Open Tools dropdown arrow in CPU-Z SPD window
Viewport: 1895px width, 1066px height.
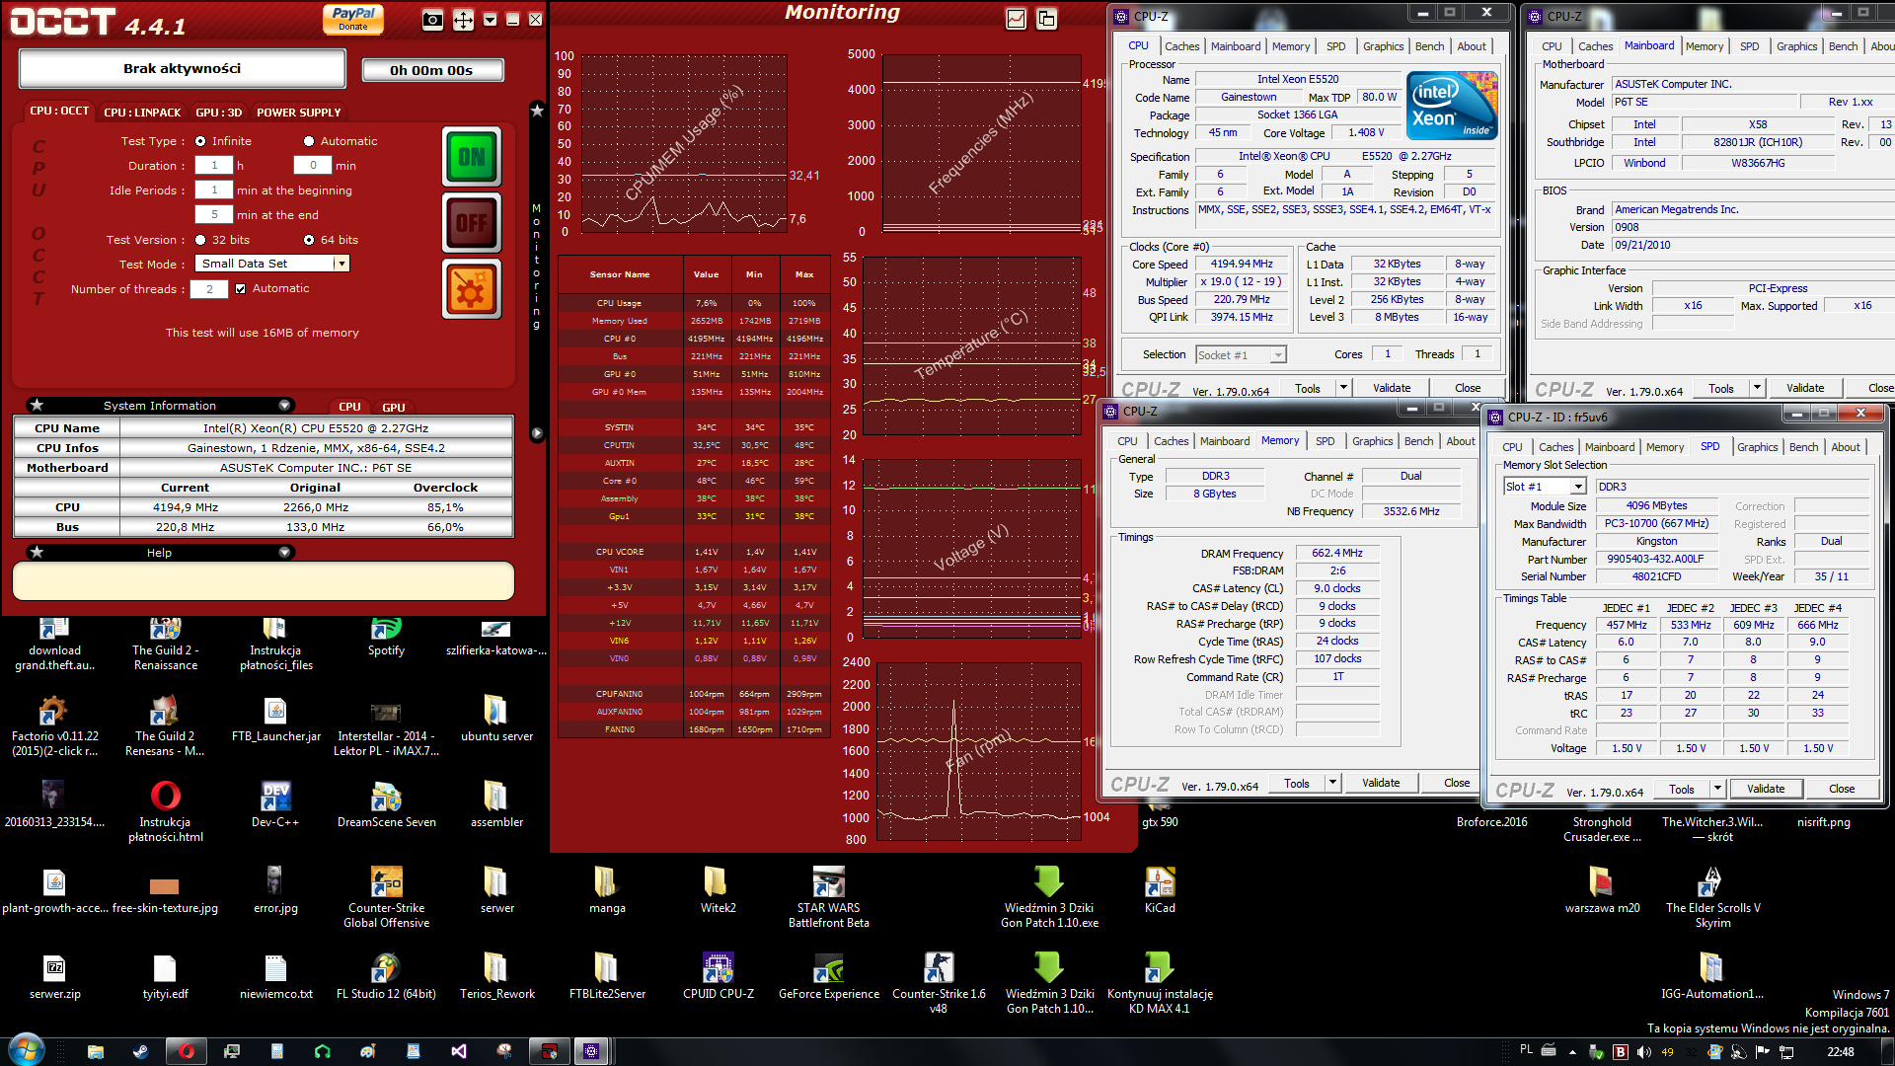pos(1717,789)
